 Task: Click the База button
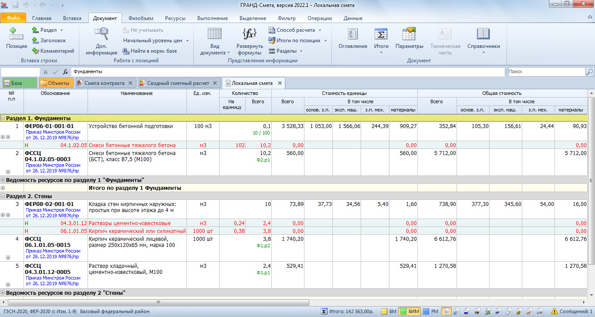20,83
